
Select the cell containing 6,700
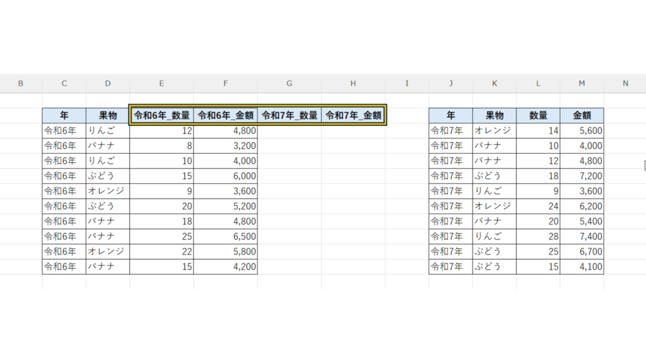582,251
